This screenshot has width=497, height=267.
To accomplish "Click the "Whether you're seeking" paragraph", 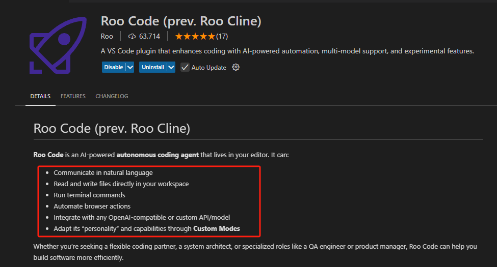I will 255,252.
